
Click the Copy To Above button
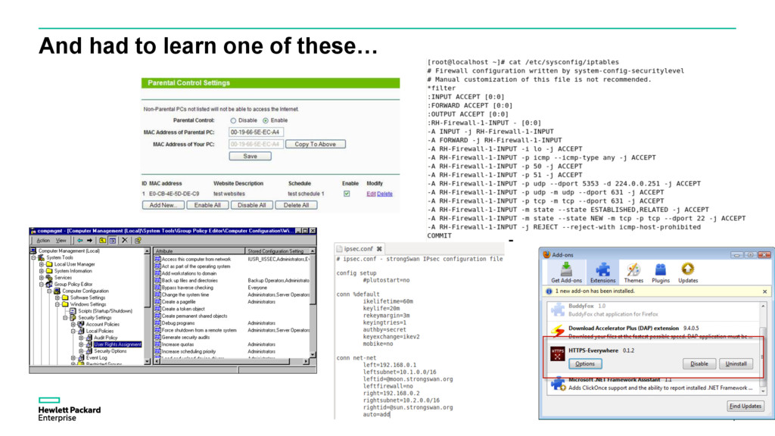tap(316, 145)
